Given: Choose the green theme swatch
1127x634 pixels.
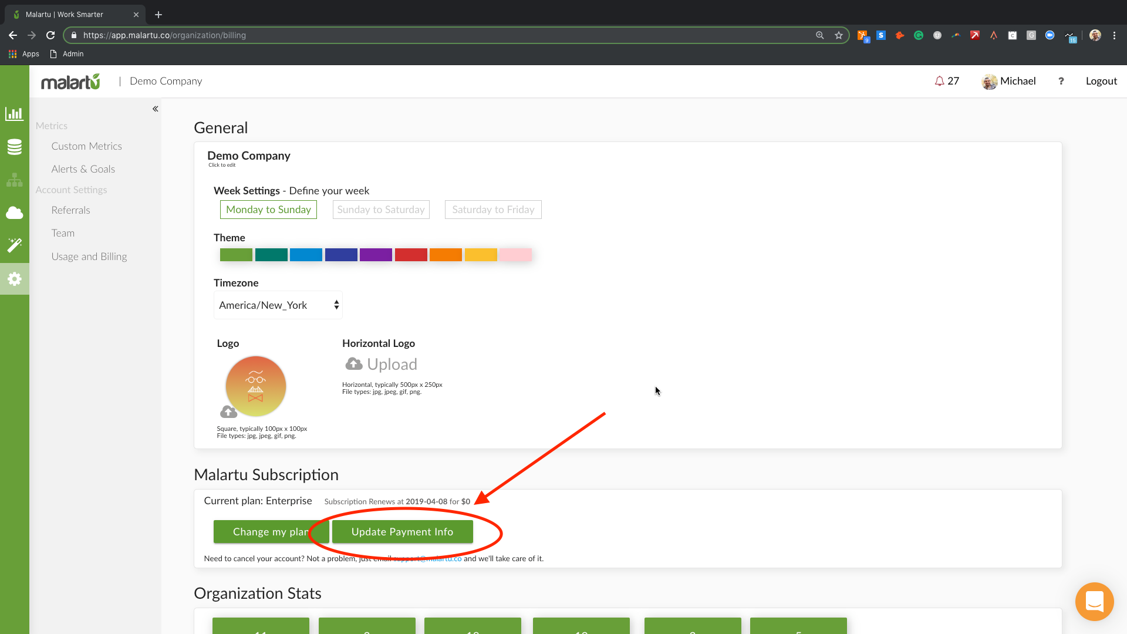Looking at the screenshot, I should (236, 255).
